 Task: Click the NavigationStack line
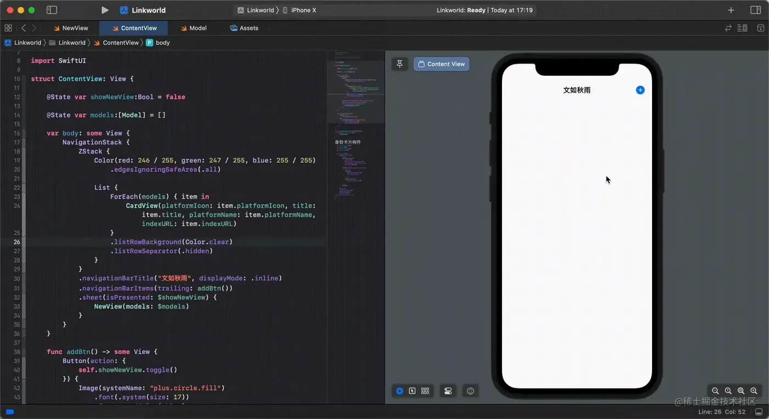[96, 142]
